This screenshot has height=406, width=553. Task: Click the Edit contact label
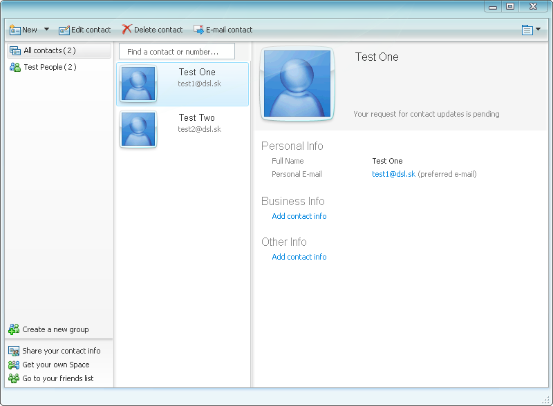[x=91, y=30]
